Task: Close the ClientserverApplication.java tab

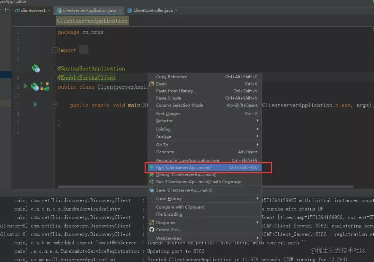Action: coord(120,10)
